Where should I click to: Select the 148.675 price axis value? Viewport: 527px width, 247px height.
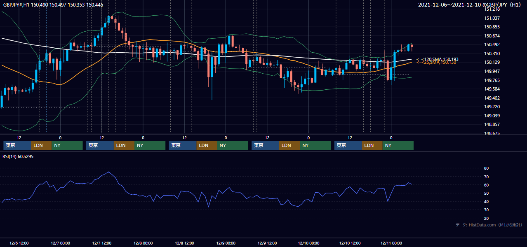(x=492, y=133)
